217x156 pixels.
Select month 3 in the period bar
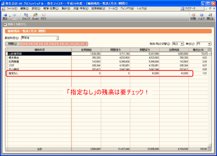coord(33,44)
